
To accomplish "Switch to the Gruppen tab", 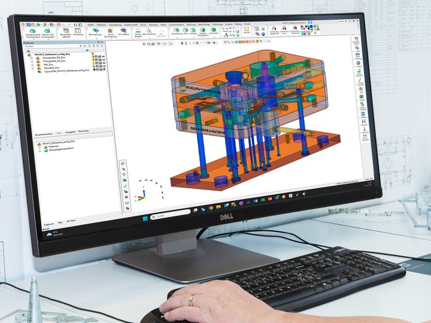I will pyautogui.click(x=70, y=131).
